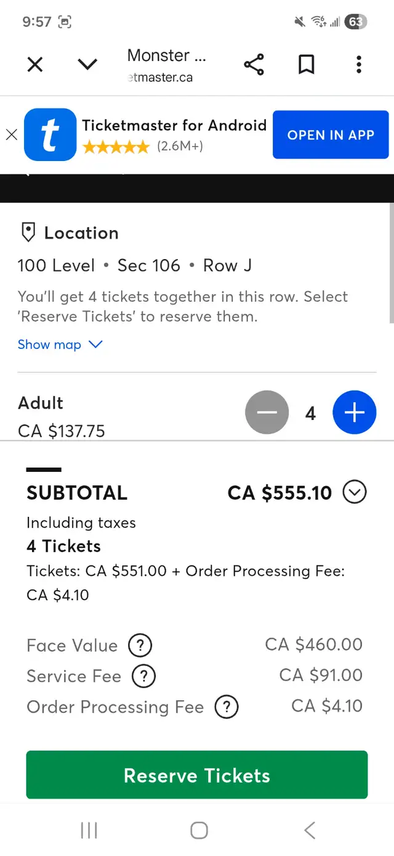Open Order Processing Fee help icon
The width and height of the screenshot is (394, 856).
226,707
